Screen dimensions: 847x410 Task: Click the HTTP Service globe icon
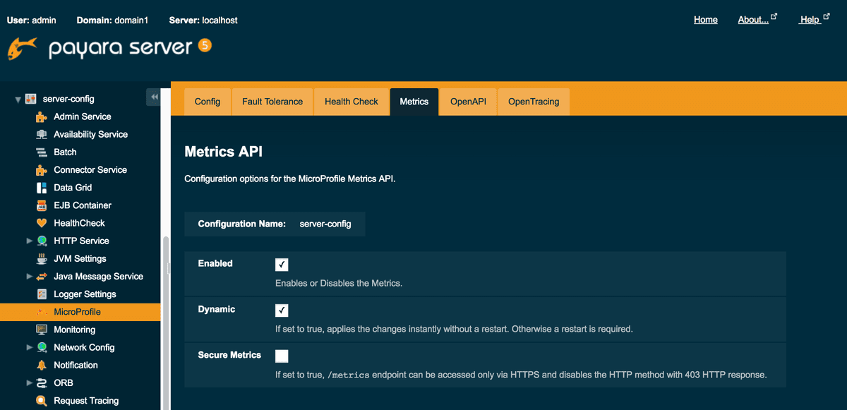click(42, 241)
